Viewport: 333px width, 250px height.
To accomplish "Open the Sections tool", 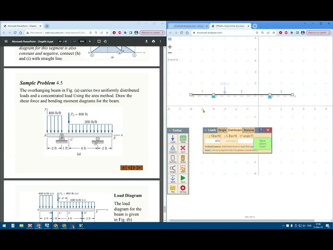I will 173,159.
